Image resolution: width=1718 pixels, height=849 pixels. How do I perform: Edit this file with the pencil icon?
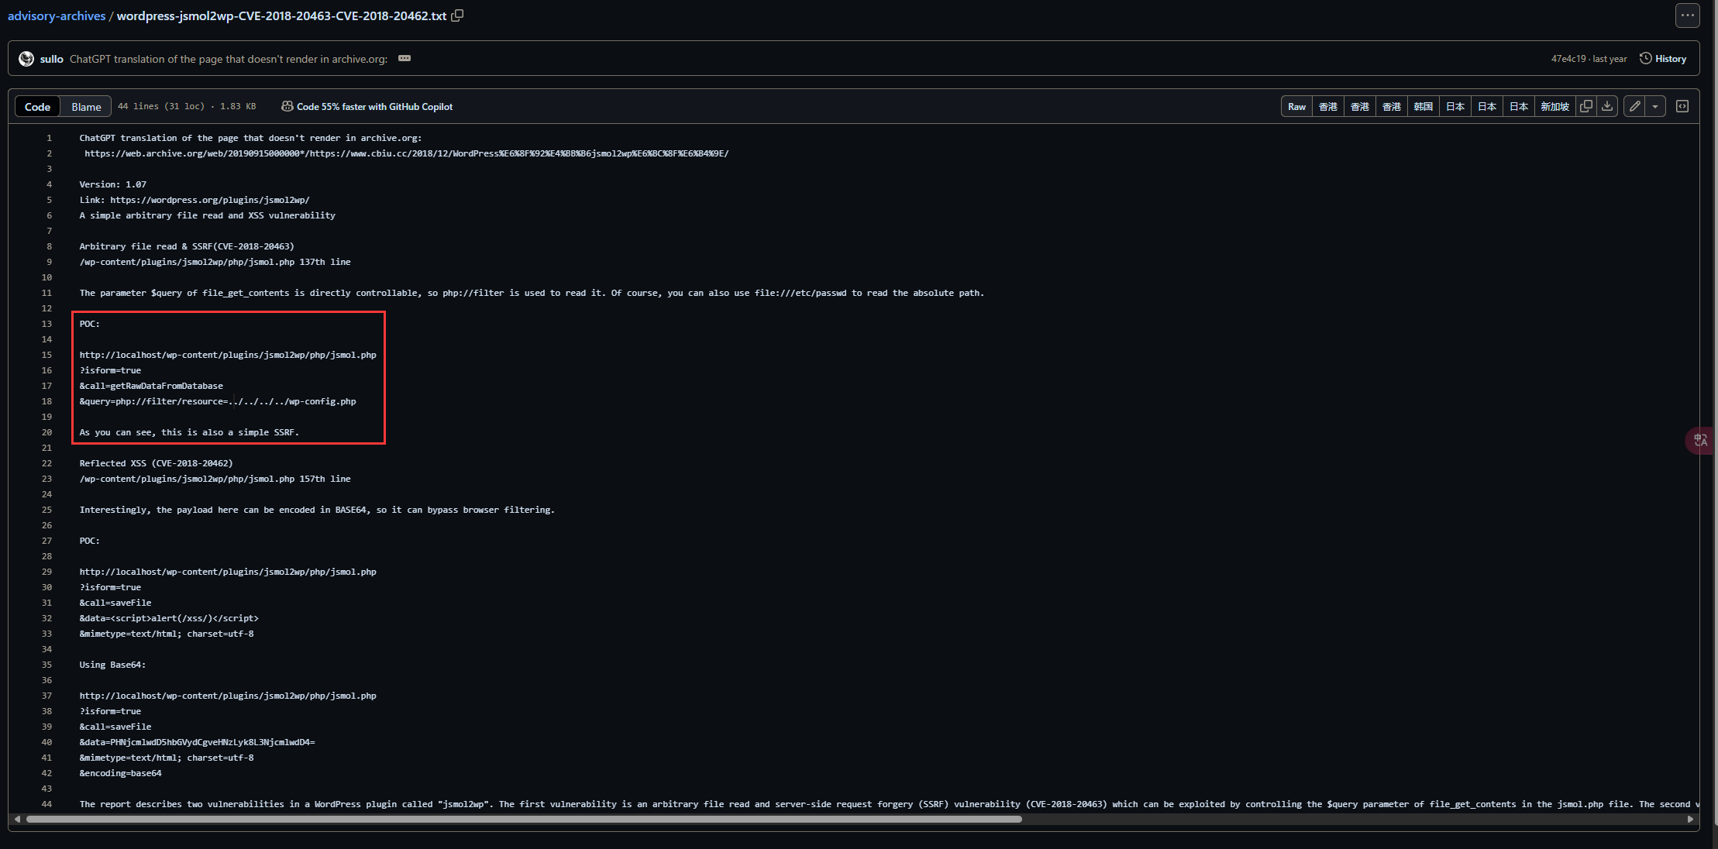click(x=1634, y=107)
